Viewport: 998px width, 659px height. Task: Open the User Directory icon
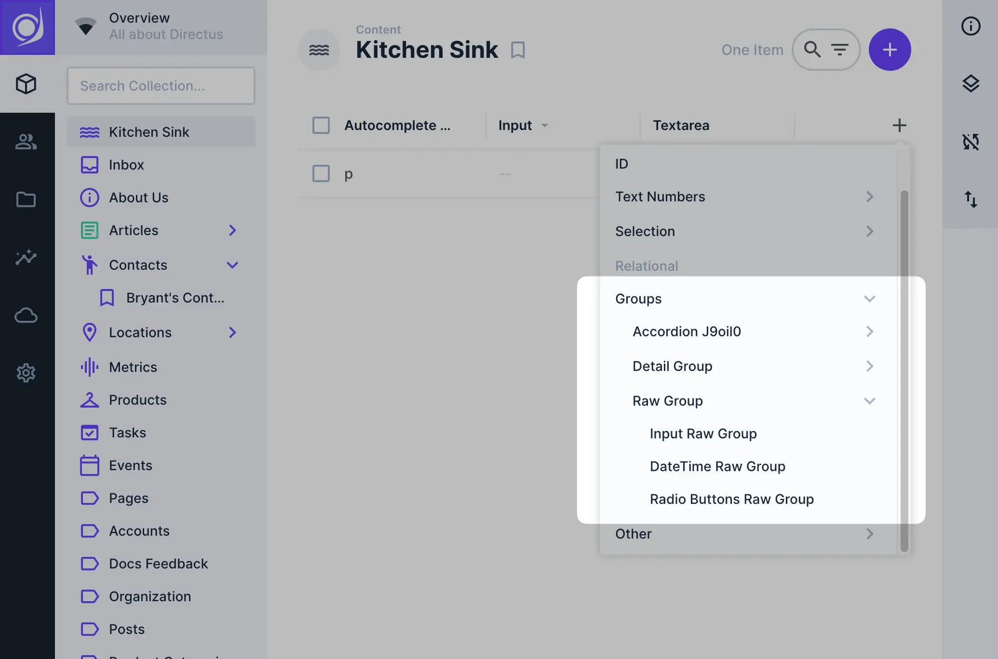(x=27, y=142)
